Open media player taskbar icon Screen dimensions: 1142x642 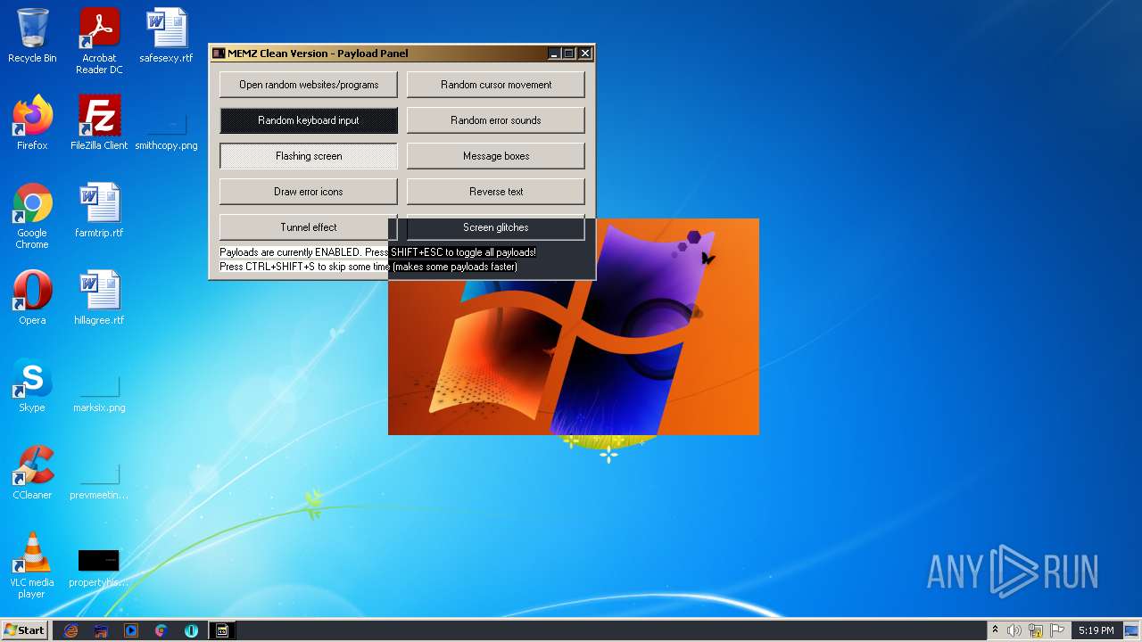[x=131, y=630]
